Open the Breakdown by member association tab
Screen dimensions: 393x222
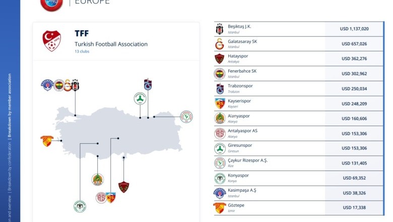(x=10, y=105)
